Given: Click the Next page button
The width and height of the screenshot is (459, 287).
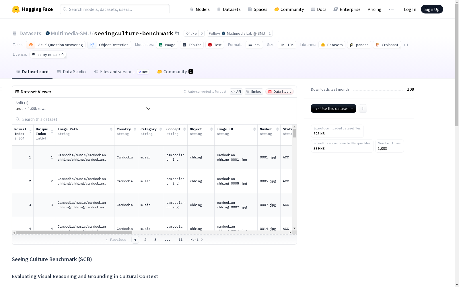Looking at the screenshot, I should point(197,240).
